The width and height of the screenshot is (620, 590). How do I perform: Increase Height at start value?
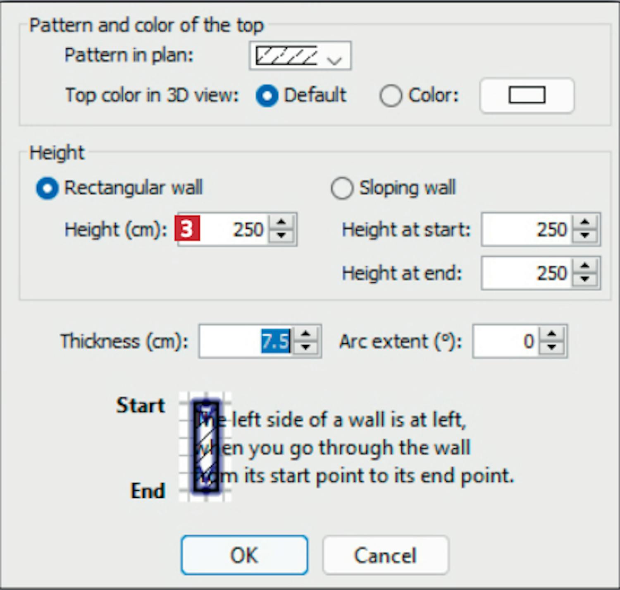coord(585,223)
